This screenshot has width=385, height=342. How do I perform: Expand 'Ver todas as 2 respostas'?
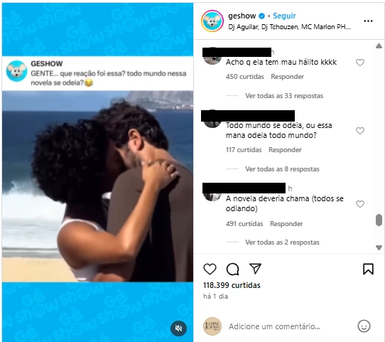click(282, 242)
